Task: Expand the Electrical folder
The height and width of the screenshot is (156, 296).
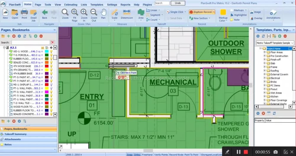Action: pos(264,78)
